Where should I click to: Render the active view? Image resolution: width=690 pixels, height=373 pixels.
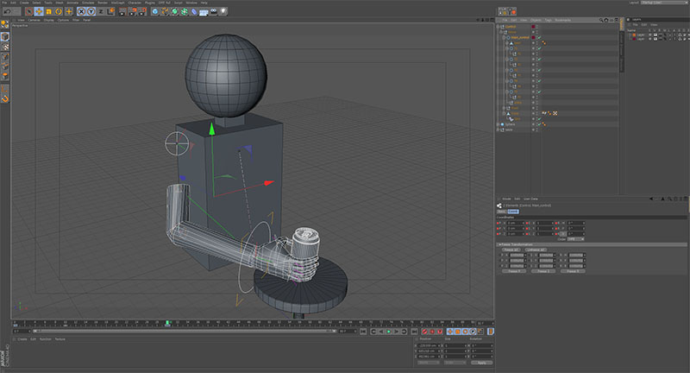point(122,11)
